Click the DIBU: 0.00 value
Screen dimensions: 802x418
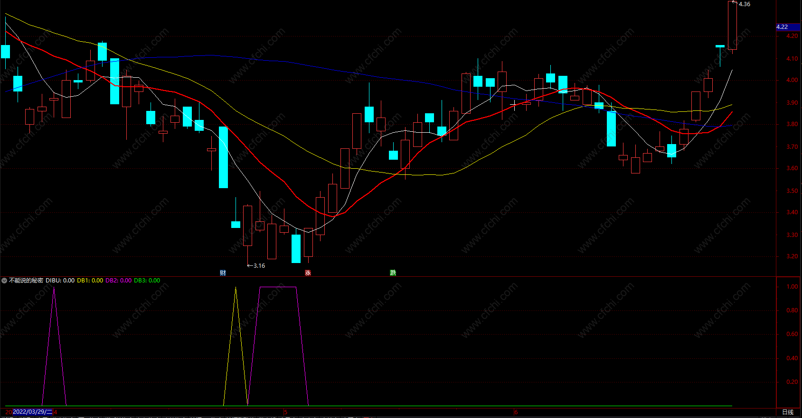click(60, 281)
